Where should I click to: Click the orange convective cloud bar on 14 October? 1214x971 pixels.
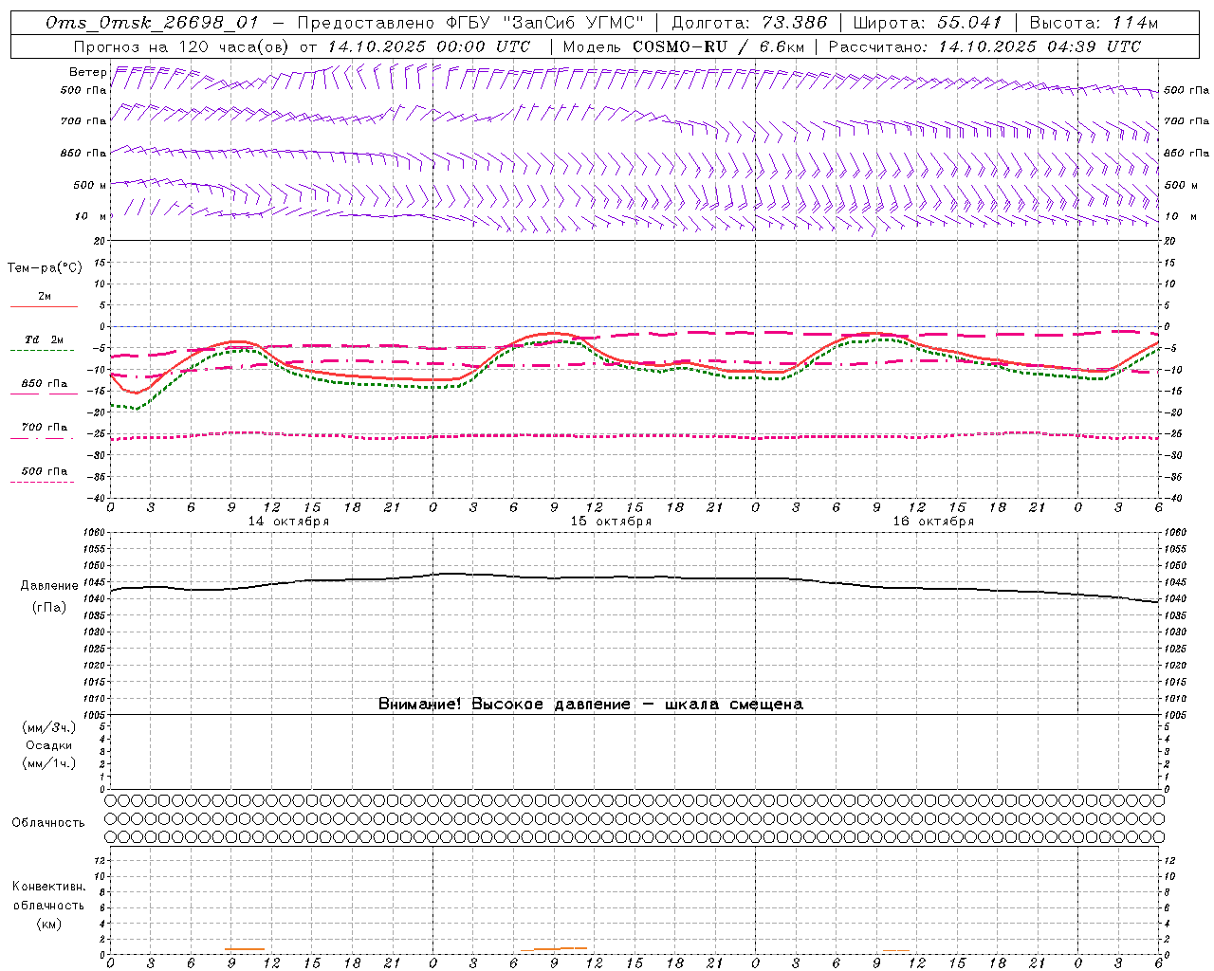coord(245,948)
